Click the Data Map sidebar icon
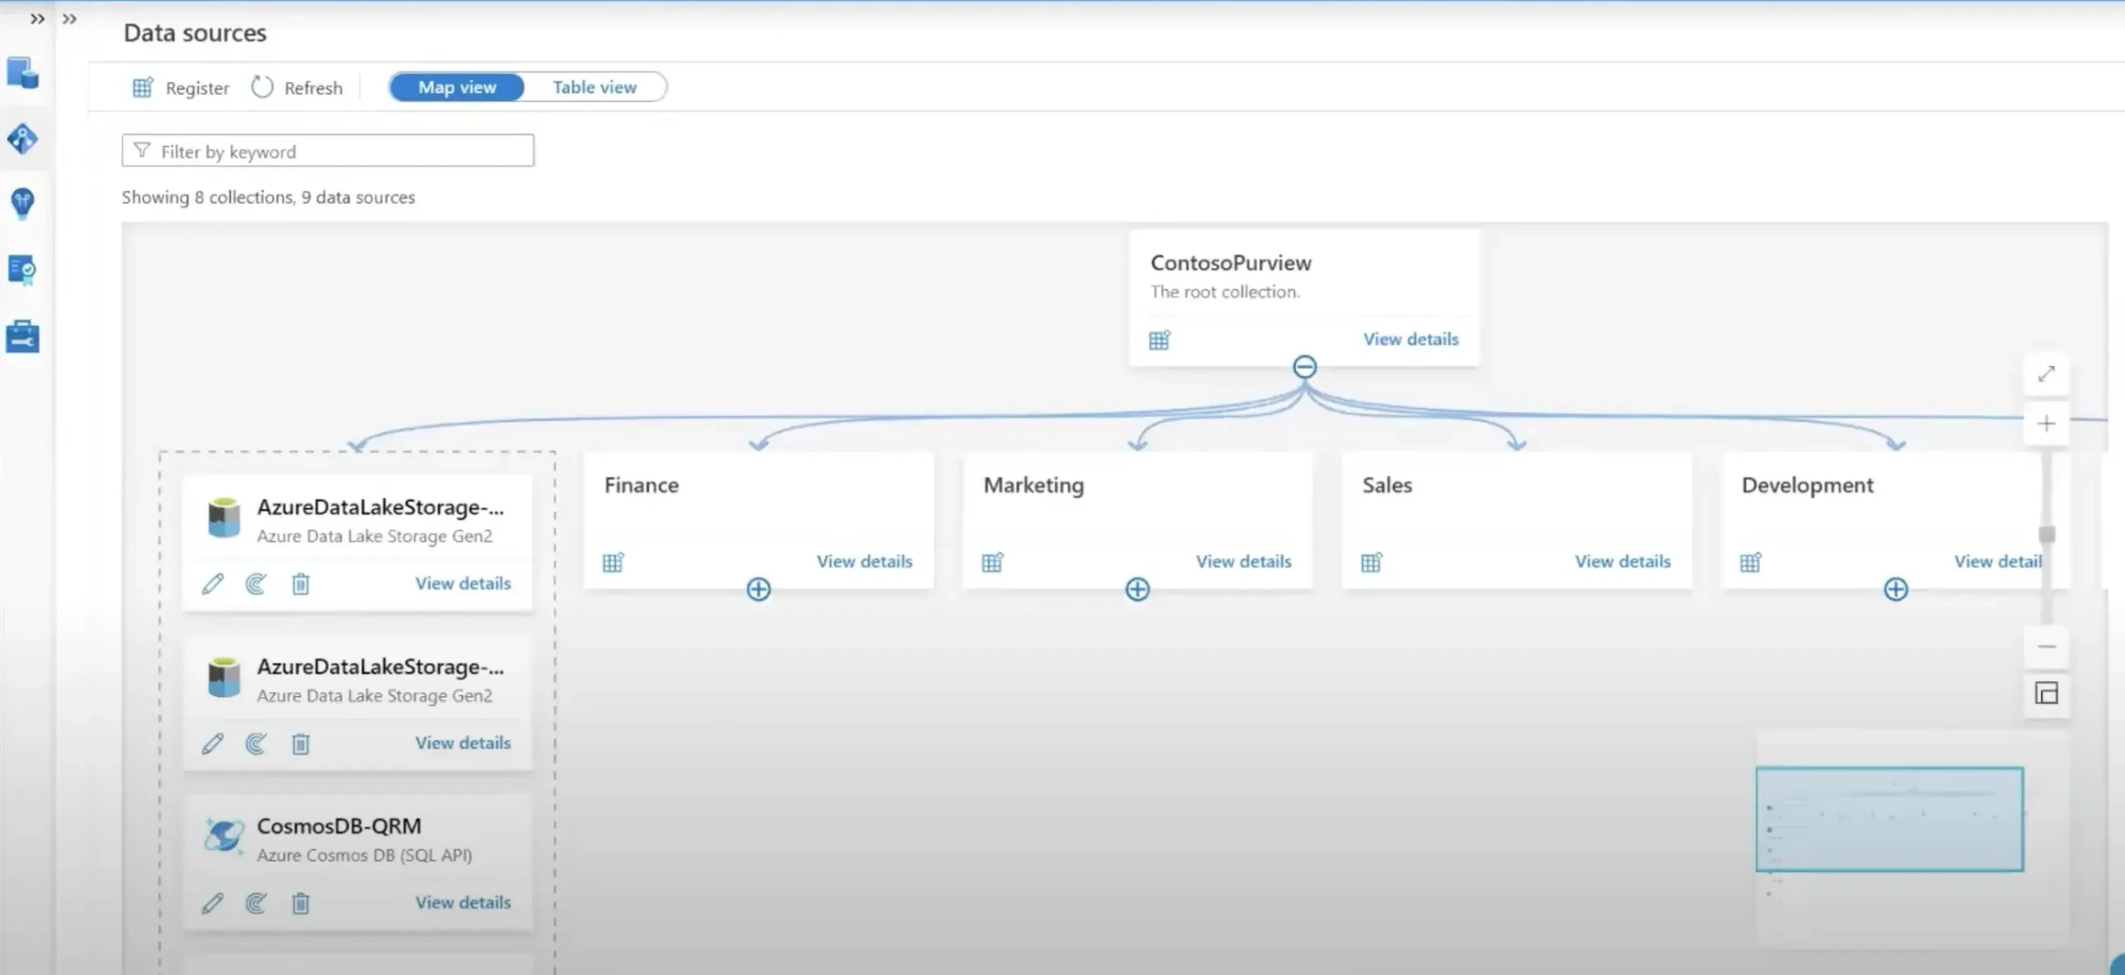The image size is (2125, 975). coord(22,139)
